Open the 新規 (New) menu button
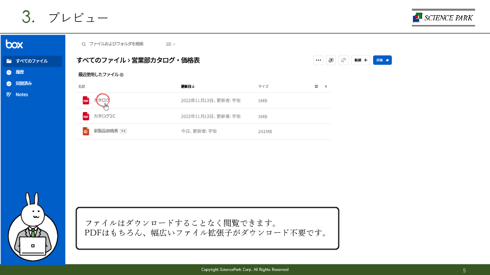This screenshot has width=490, height=275. [361, 60]
